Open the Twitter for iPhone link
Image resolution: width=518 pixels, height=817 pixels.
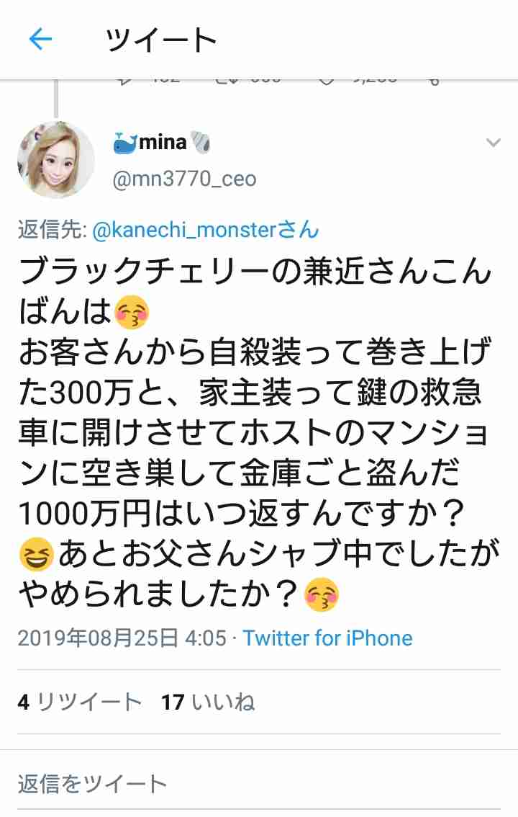pyautogui.click(x=327, y=638)
